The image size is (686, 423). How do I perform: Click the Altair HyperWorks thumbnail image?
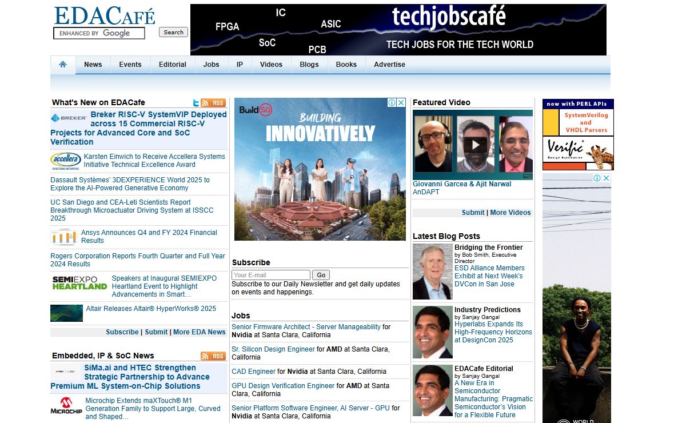pos(66,313)
